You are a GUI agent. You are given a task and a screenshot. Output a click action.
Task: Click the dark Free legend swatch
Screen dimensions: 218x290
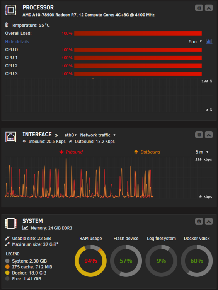click(7, 278)
